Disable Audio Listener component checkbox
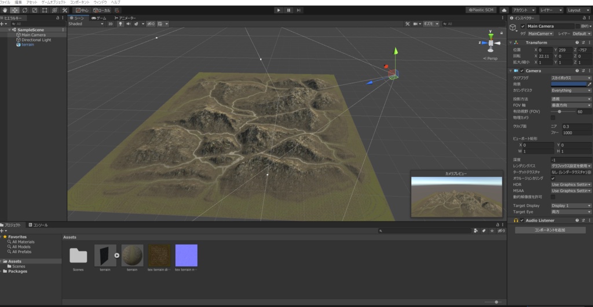 [522, 220]
